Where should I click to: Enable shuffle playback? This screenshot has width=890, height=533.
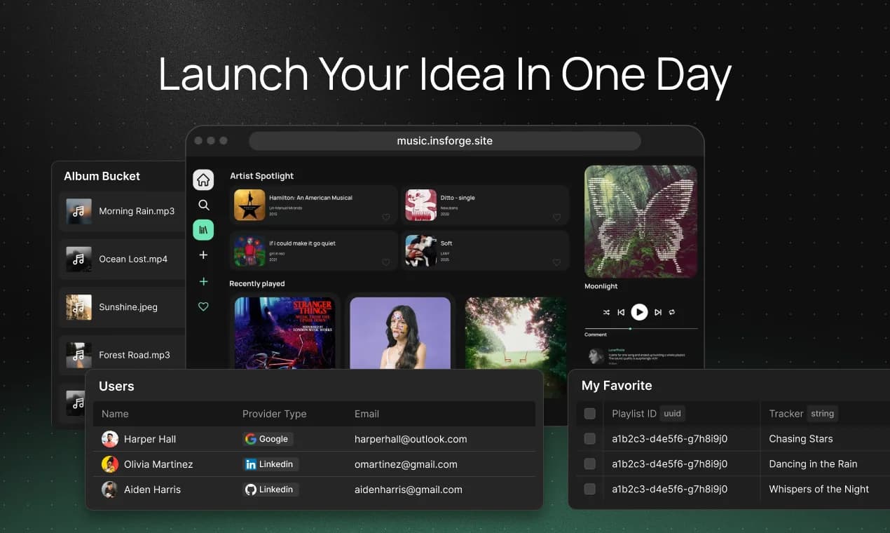coord(605,312)
